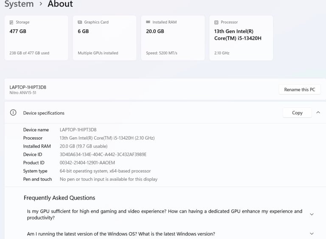
Task: Click the Device specifications info icon
Action: (13, 112)
